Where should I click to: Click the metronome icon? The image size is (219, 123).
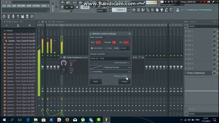pyautogui.click(x=62, y=2)
